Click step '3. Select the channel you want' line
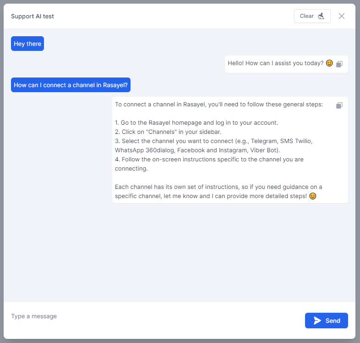 coord(213,145)
